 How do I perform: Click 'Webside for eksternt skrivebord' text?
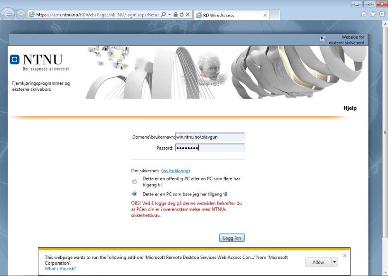click(347, 40)
